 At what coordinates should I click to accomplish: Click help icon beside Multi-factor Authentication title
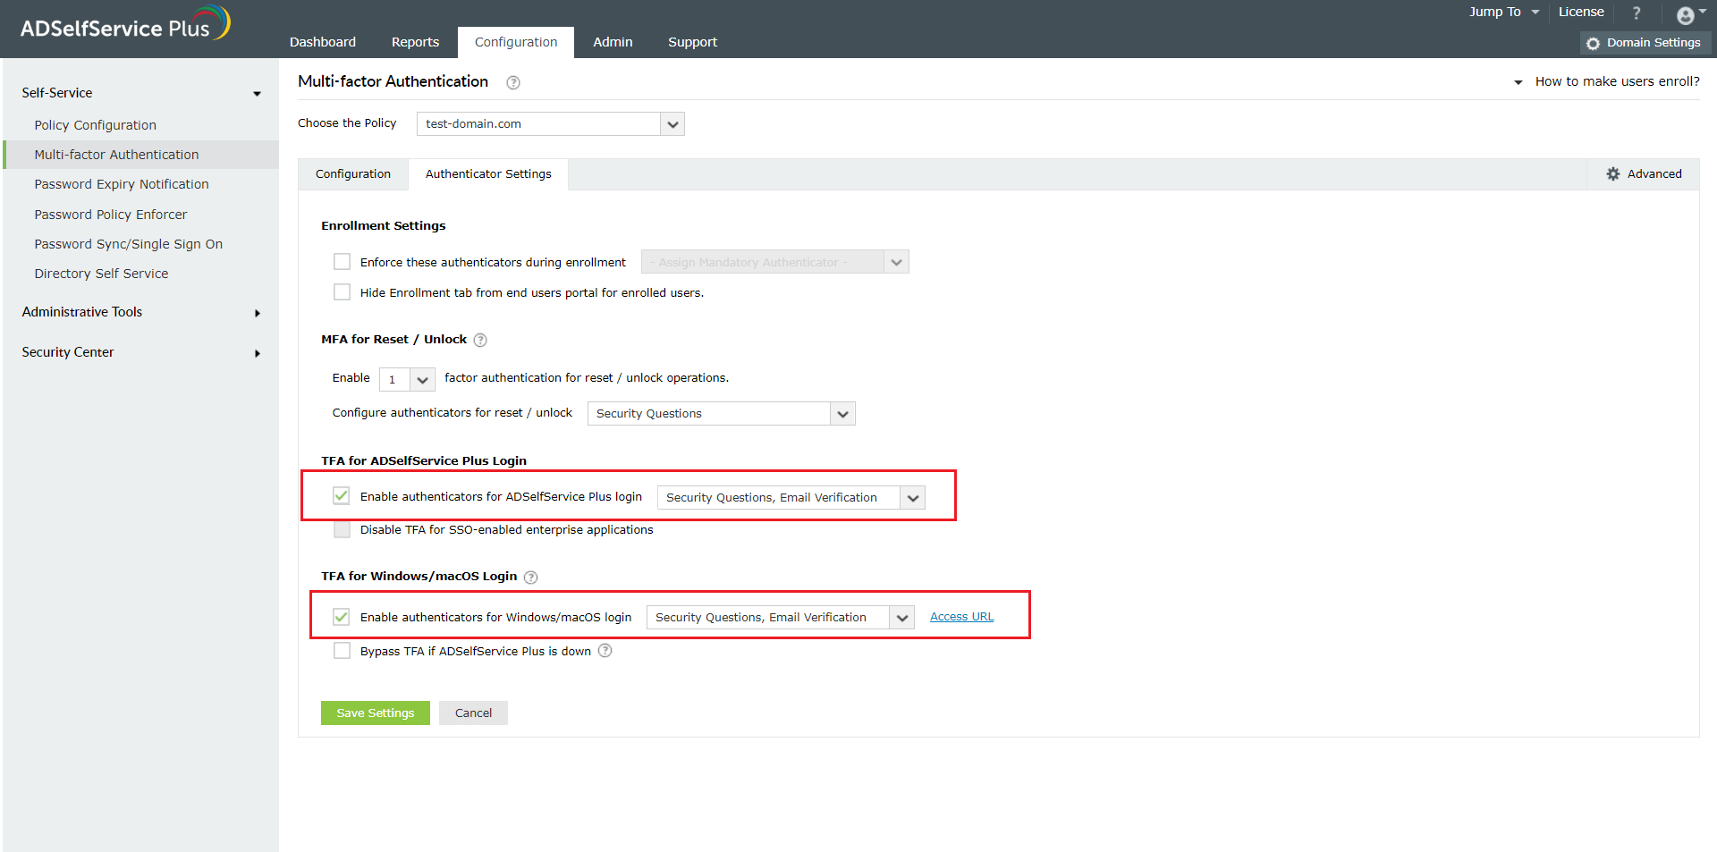(513, 82)
